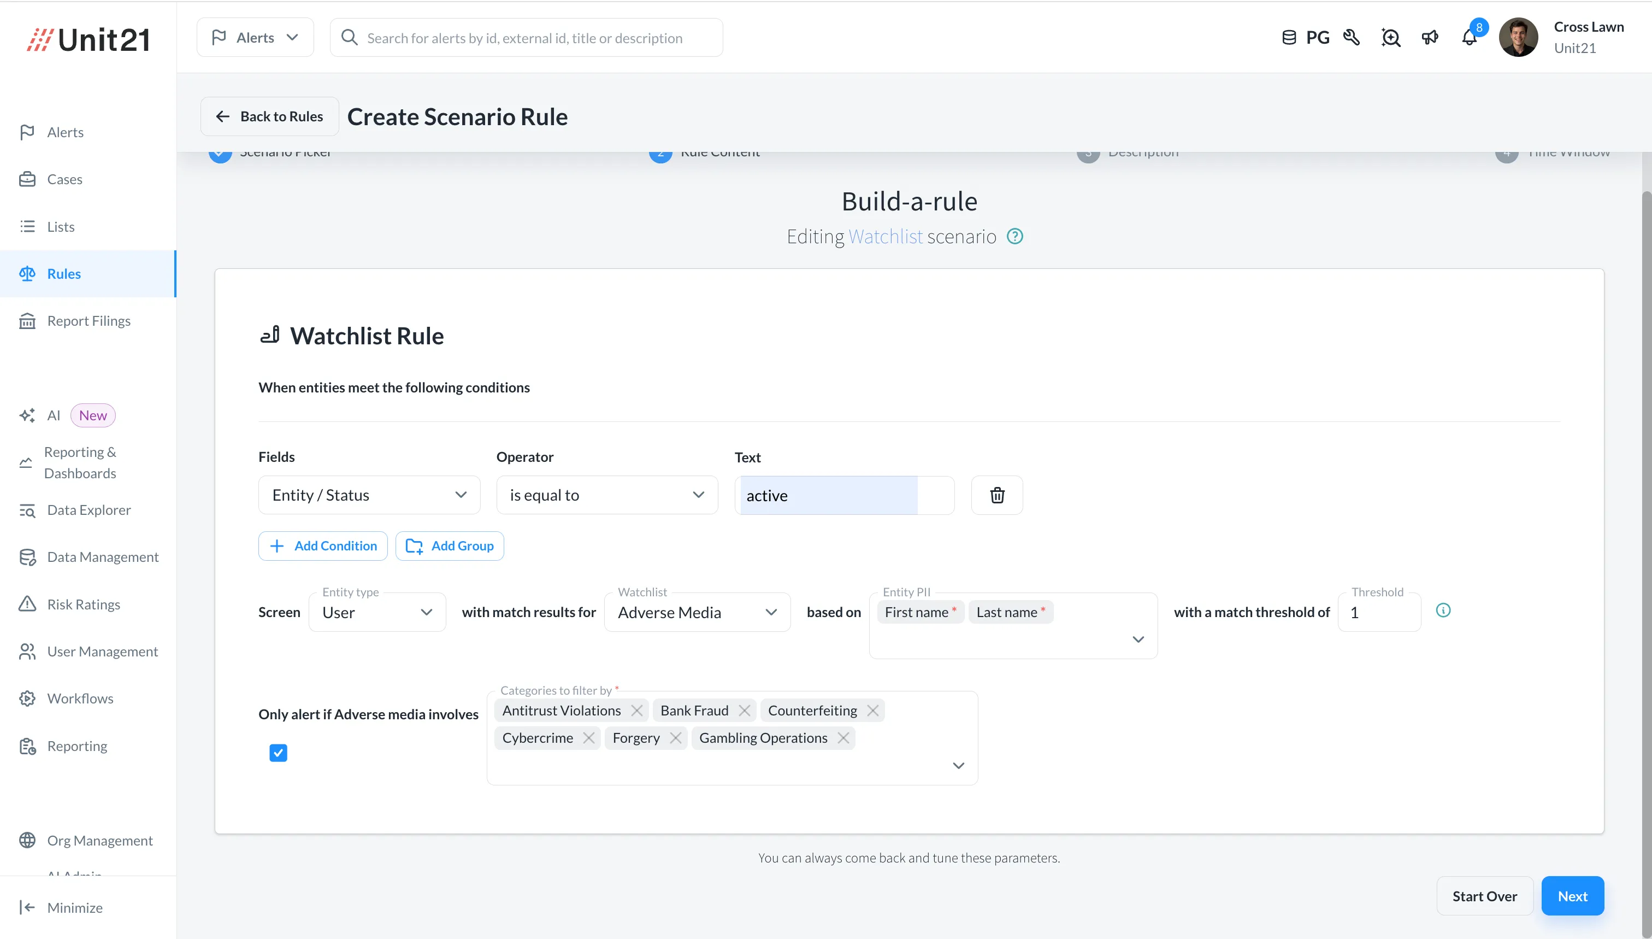
Task: Remove the Gambling Operations category tag
Action: 843,738
